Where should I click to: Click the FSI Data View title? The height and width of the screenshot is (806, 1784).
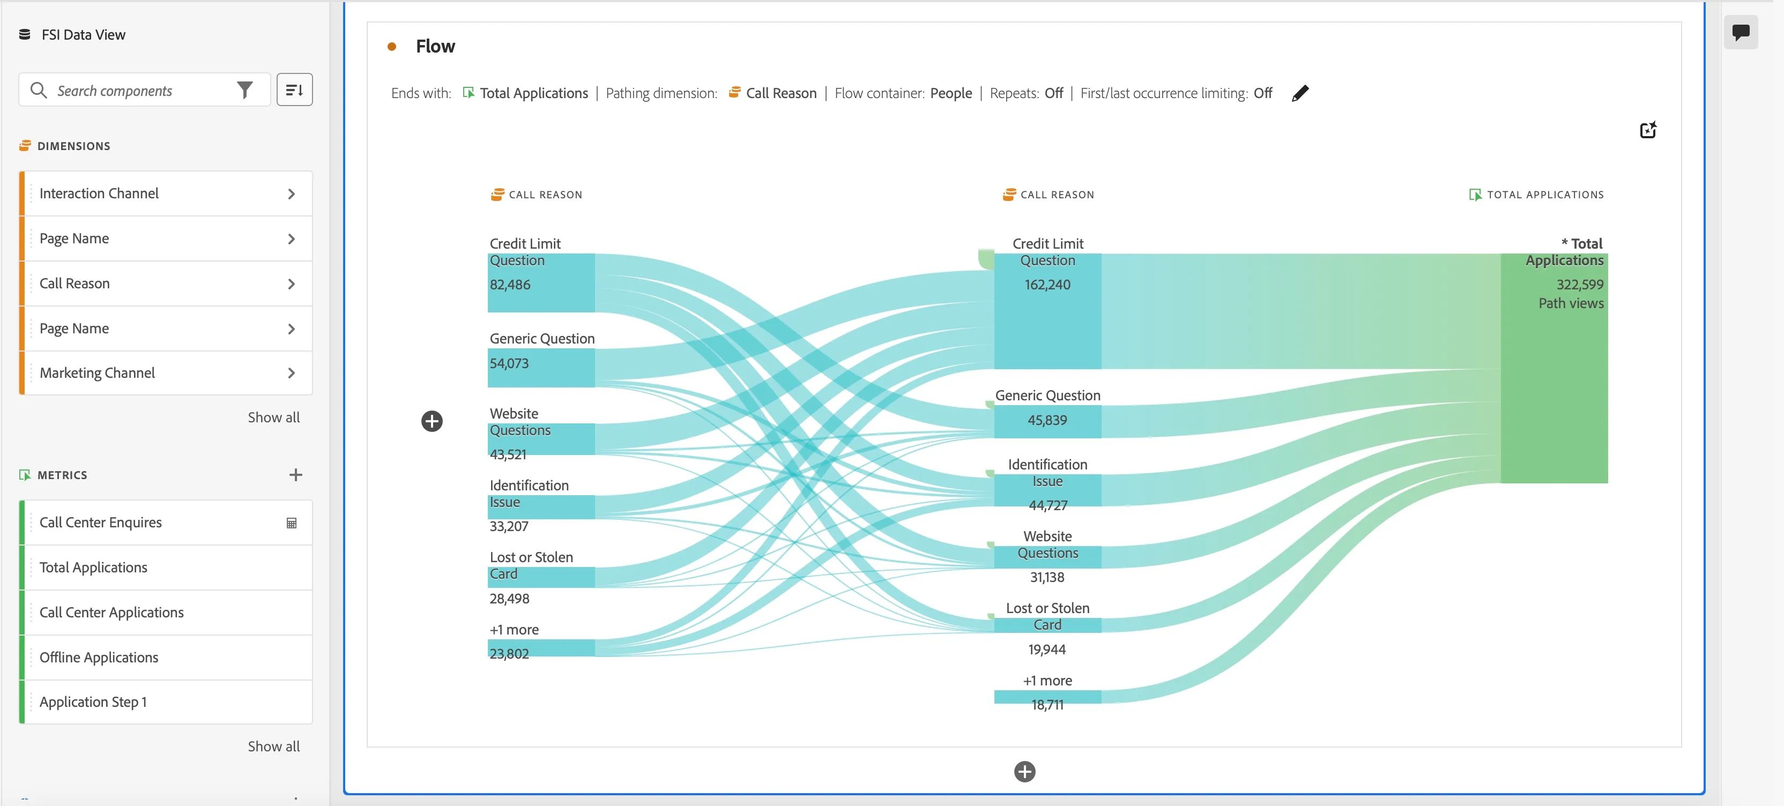[83, 35]
